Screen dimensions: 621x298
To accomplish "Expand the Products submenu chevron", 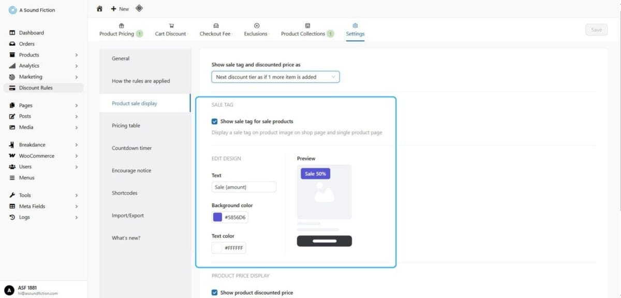I will coord(76,55).
